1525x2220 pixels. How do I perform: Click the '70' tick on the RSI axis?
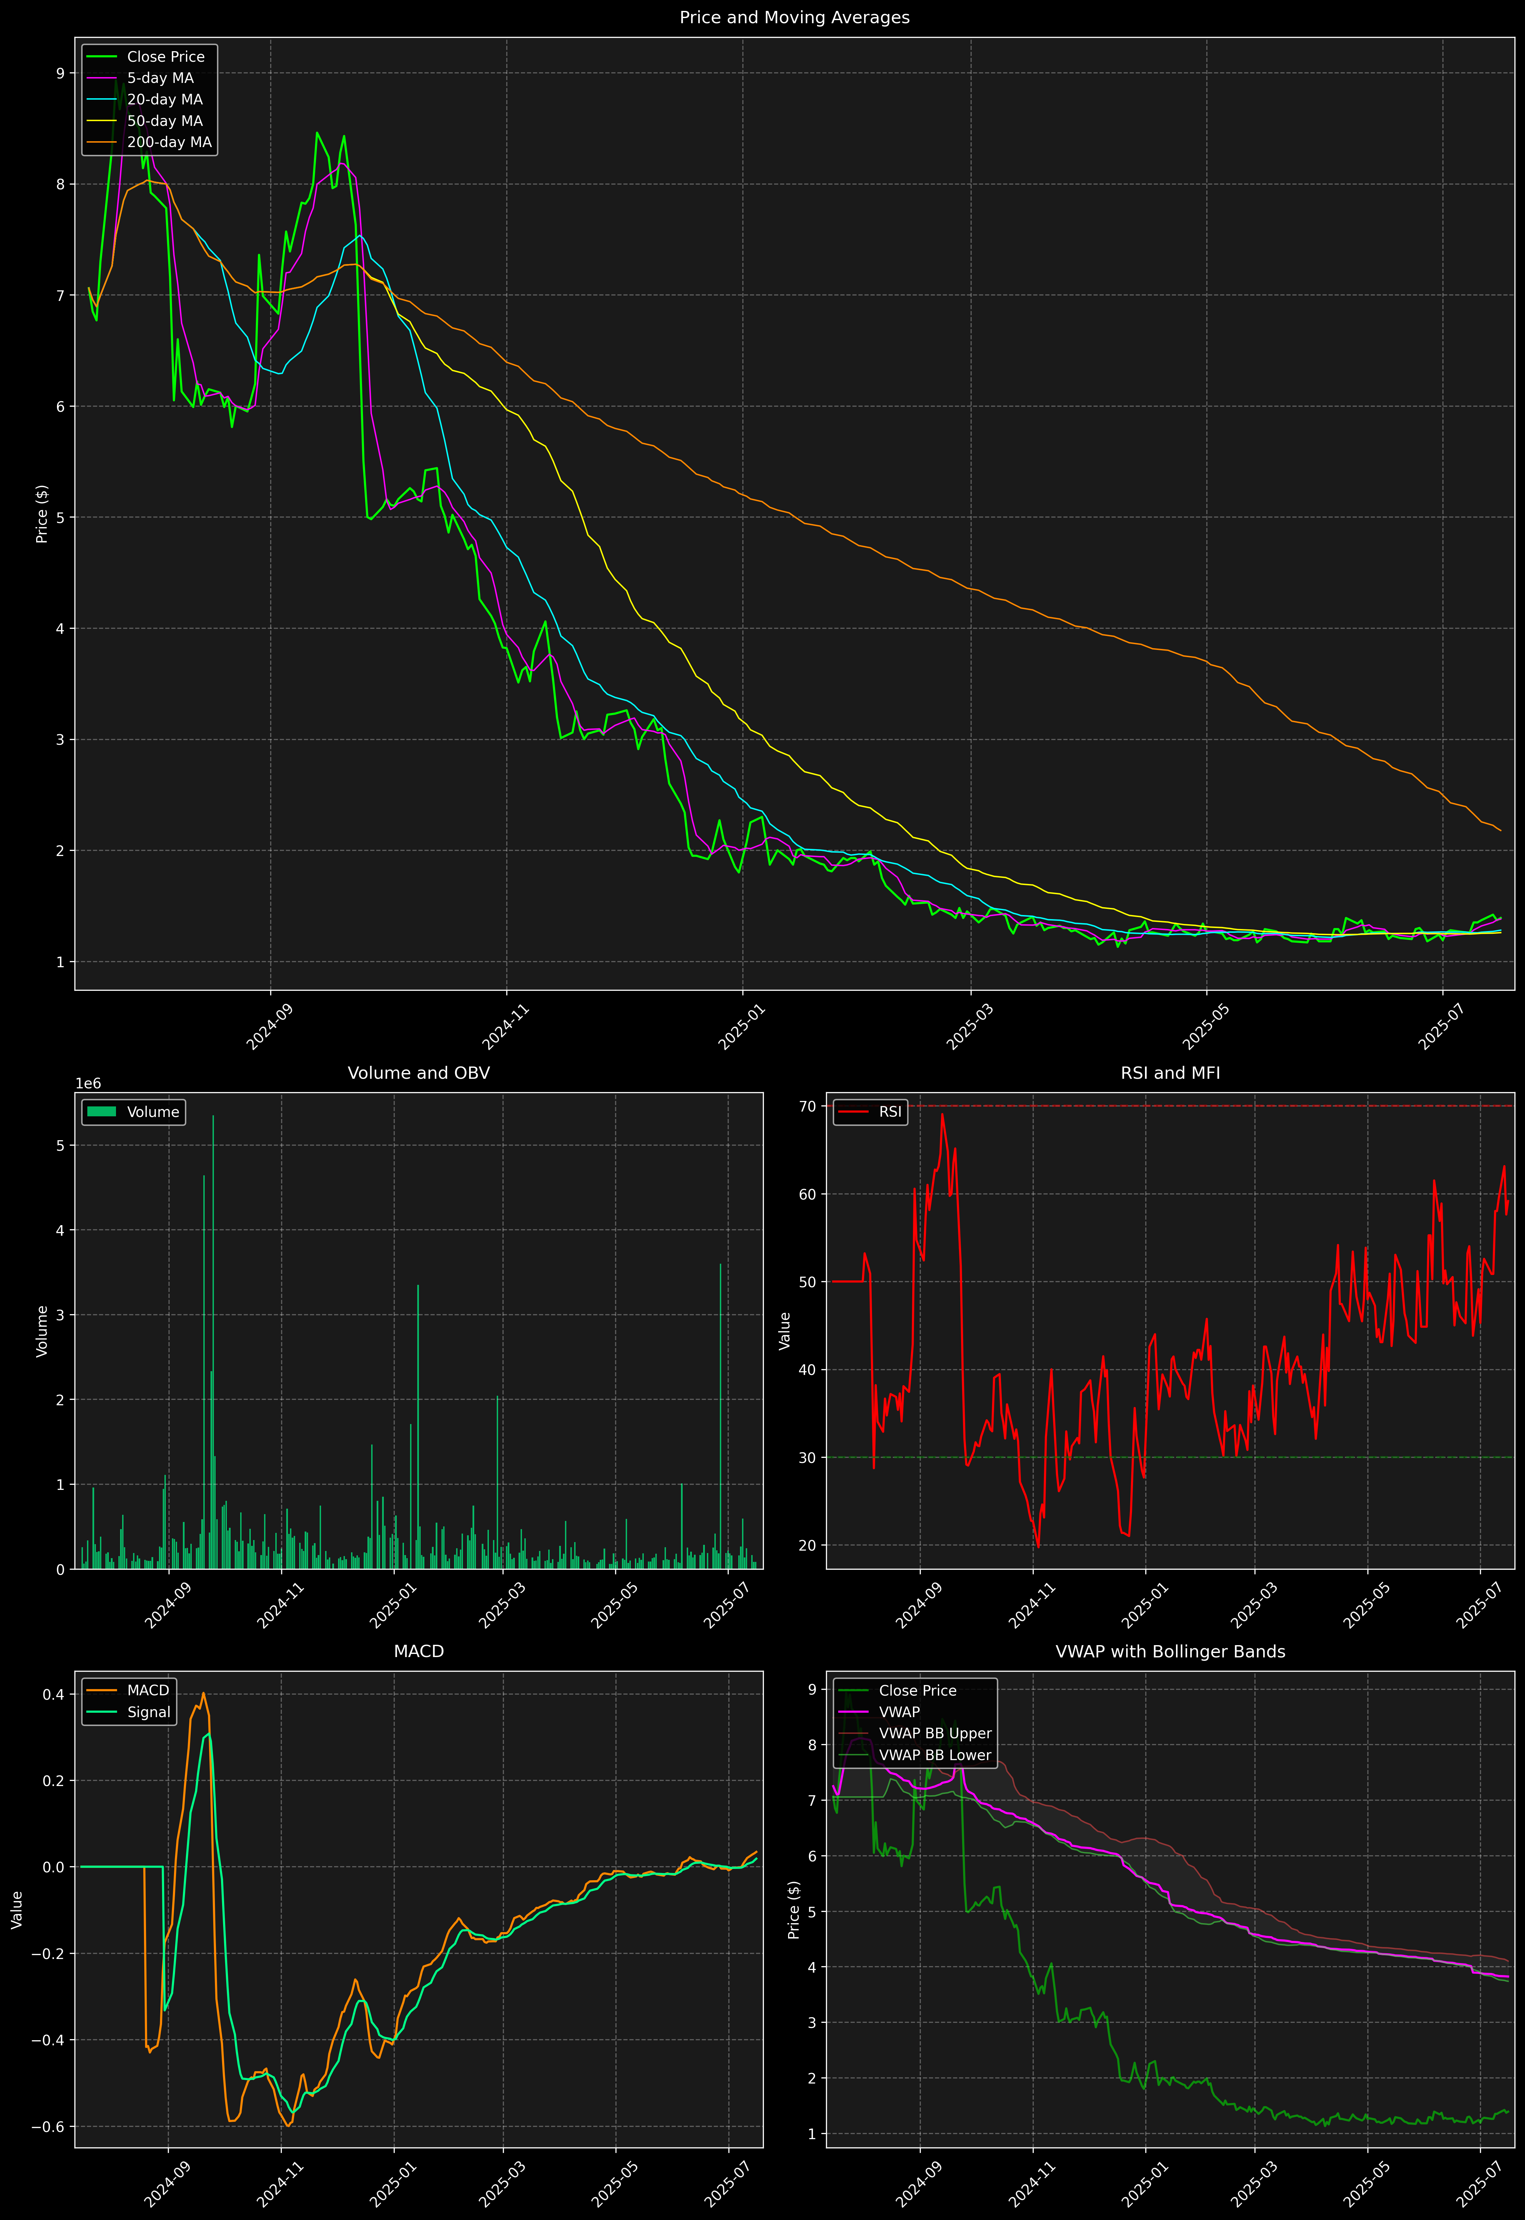pos(808,1106)
